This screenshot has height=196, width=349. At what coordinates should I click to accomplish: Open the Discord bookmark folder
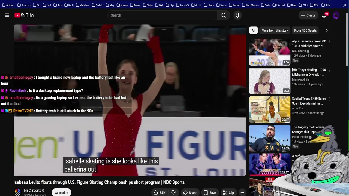click(x=278, y=5)
